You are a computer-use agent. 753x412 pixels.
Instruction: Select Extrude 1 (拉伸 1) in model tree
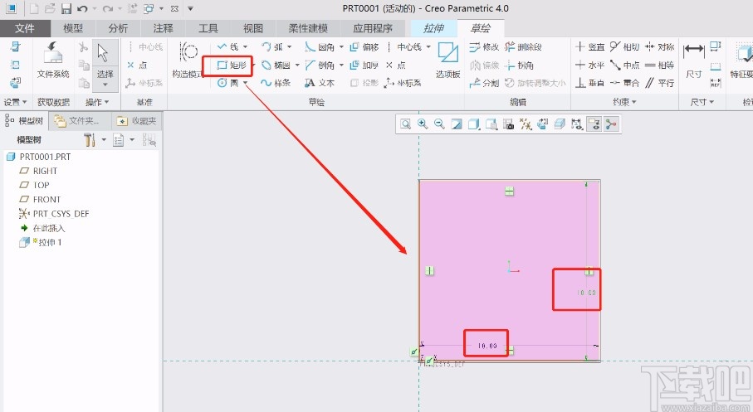tap(41, 242)
